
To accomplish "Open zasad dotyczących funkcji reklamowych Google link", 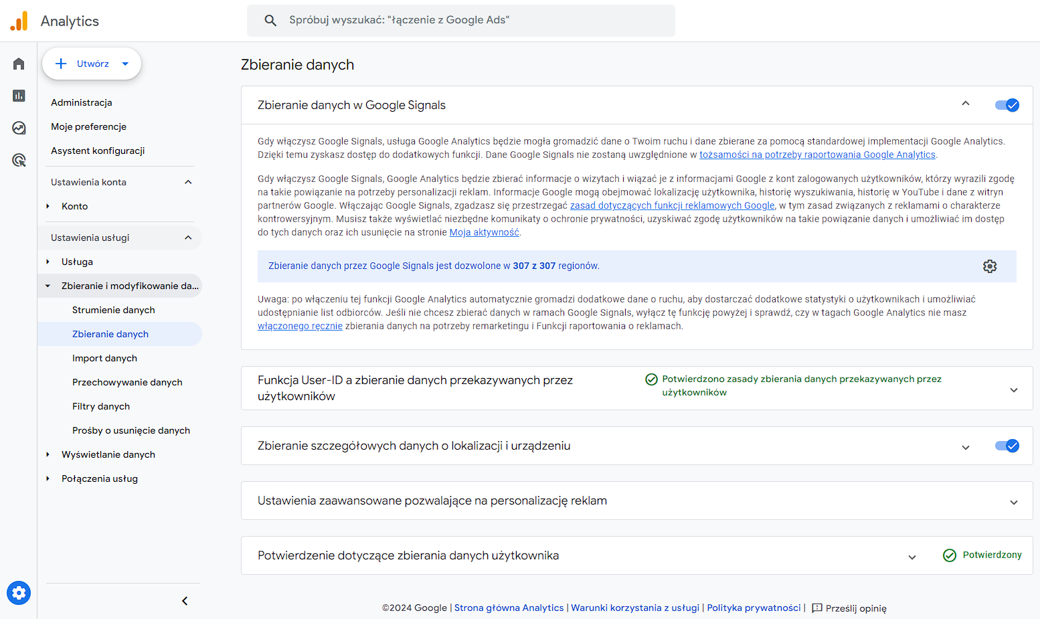I will point(672,205).
